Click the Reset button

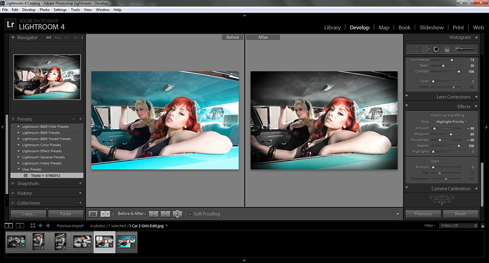[460, 214]
